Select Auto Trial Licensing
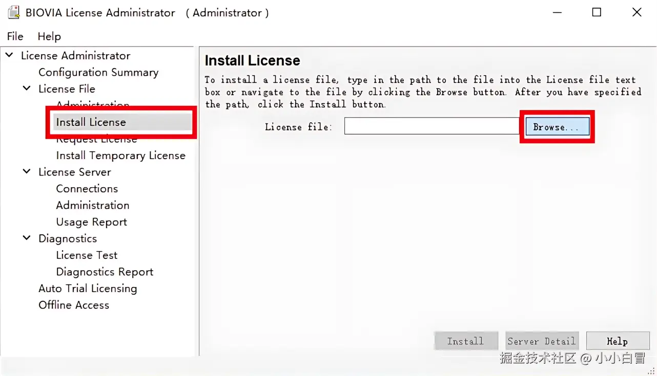The image size is (657, 376). 88,289
